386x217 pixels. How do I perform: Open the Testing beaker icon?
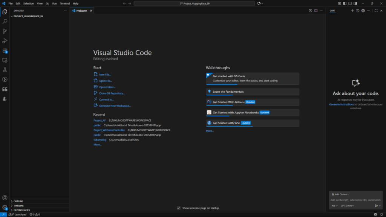click(5, 70)
